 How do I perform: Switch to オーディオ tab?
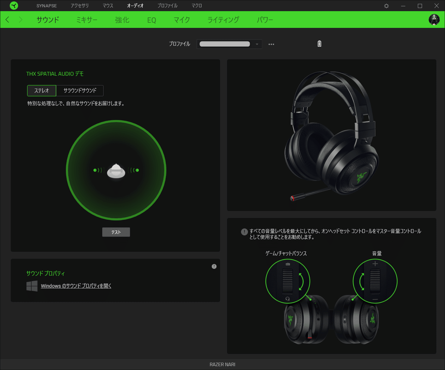pyautogui.click(x=135, y=6)
